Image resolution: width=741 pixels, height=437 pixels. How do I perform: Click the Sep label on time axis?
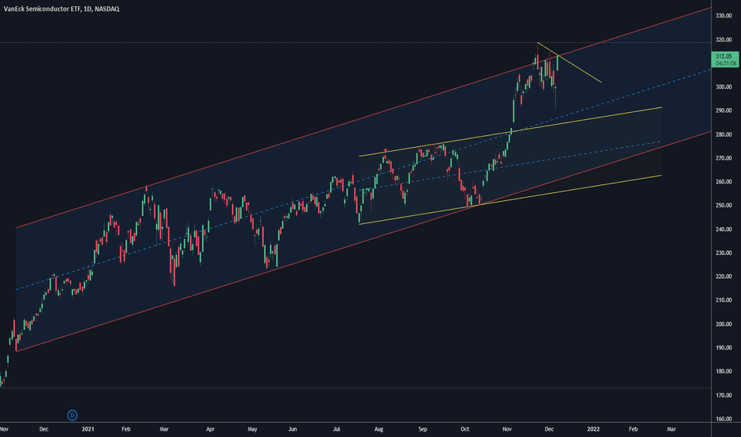[422, 429]
